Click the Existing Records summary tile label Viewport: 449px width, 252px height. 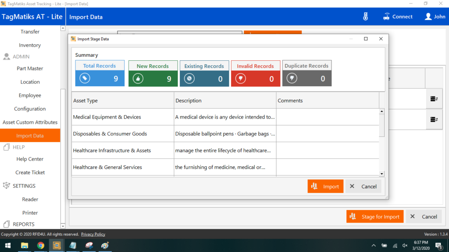pyautogui.click(x=204, y=66)
